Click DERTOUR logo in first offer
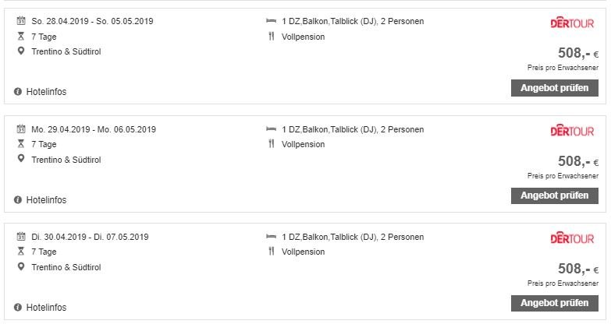The width and height of the screenshot is (611, 324). tap(572, 23)
